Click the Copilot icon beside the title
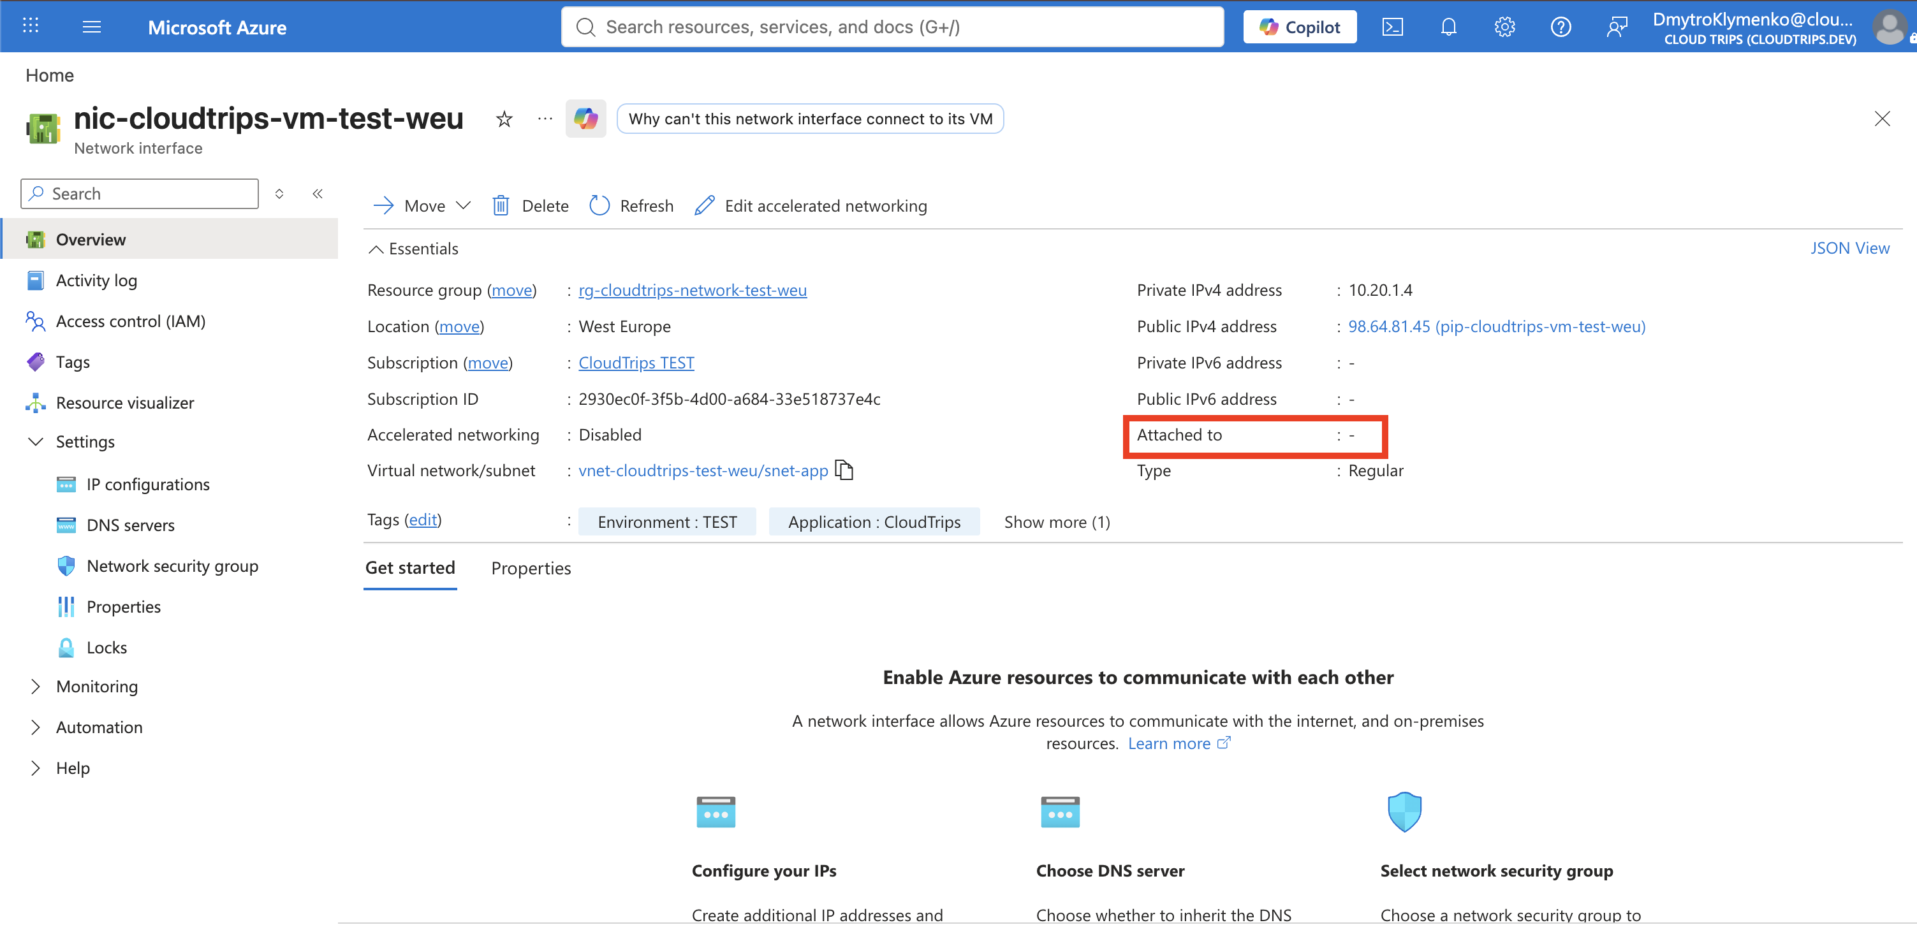 pyautogui.click(x=585, y=119)
